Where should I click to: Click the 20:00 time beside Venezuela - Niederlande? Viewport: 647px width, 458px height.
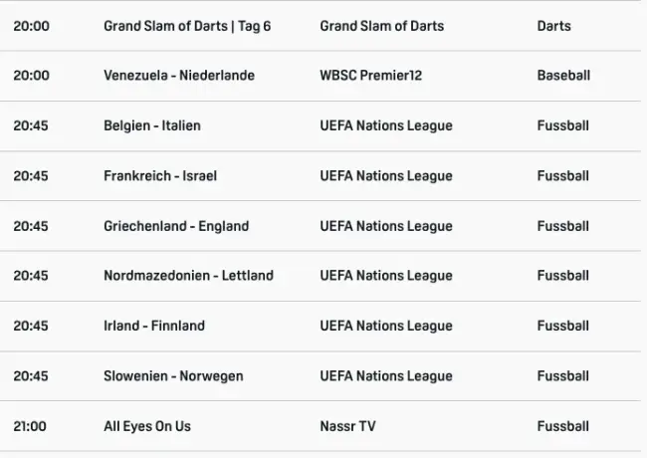tap(31, 76)
